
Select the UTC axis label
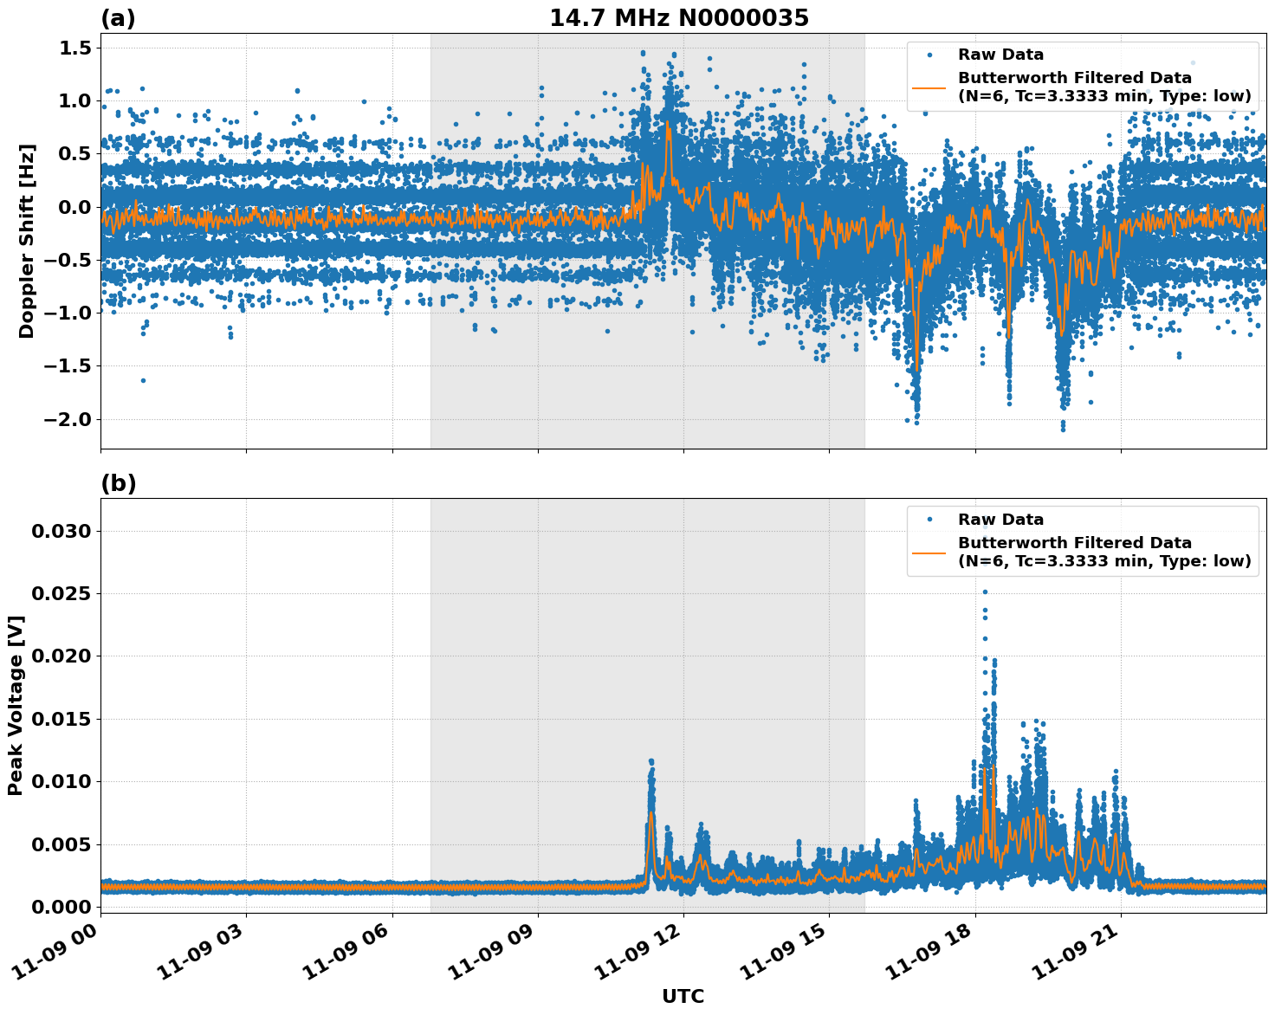(681, 996)
